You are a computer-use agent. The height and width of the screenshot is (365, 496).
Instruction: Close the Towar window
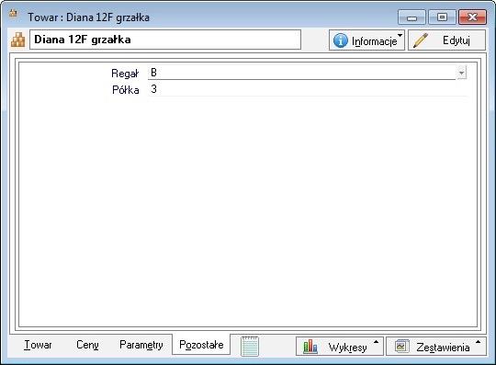point(472,17)
